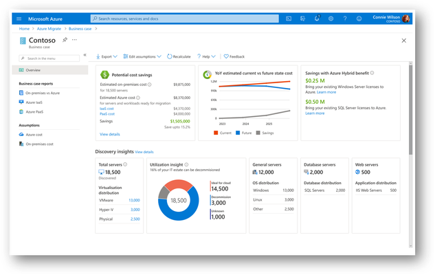Open the directories and subscriptions filter icon
The image size is (435, 275).
(x=302, y=19)
